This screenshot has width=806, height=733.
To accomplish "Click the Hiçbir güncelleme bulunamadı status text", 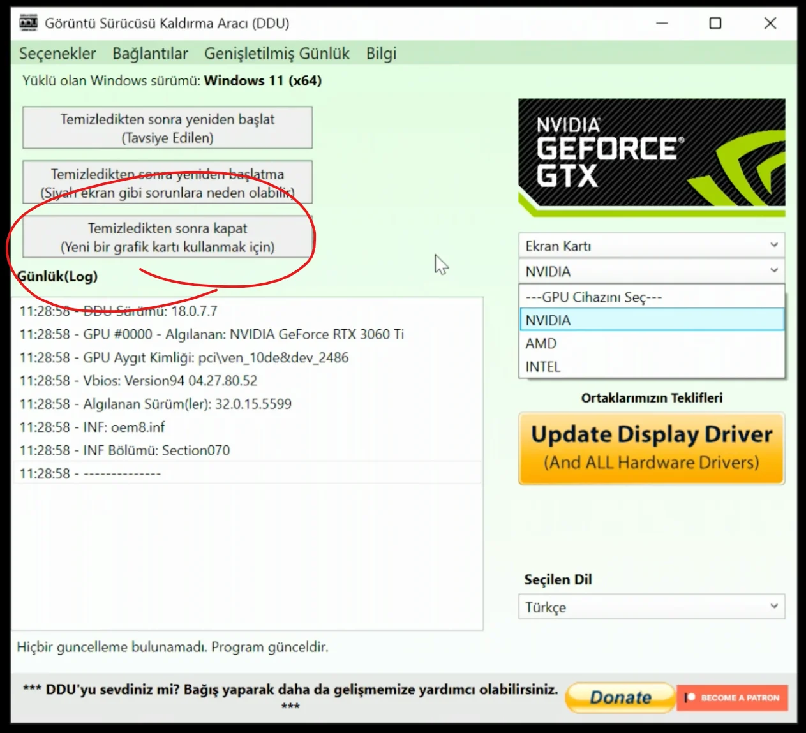I will point(172,647).
